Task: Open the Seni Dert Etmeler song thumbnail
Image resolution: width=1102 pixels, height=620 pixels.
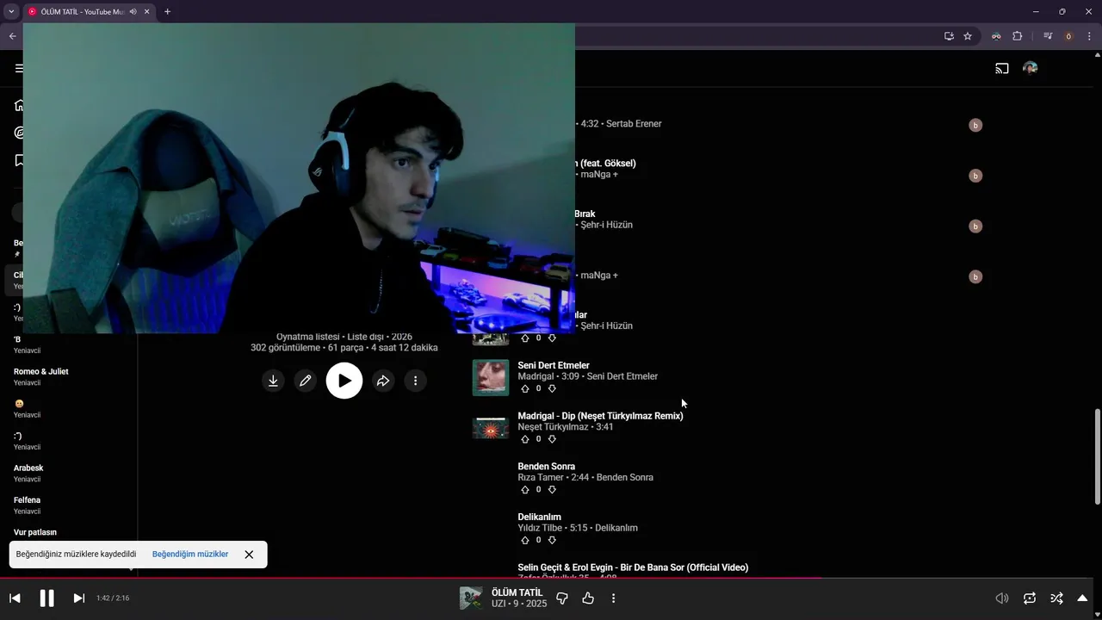Action: point(491,377)
